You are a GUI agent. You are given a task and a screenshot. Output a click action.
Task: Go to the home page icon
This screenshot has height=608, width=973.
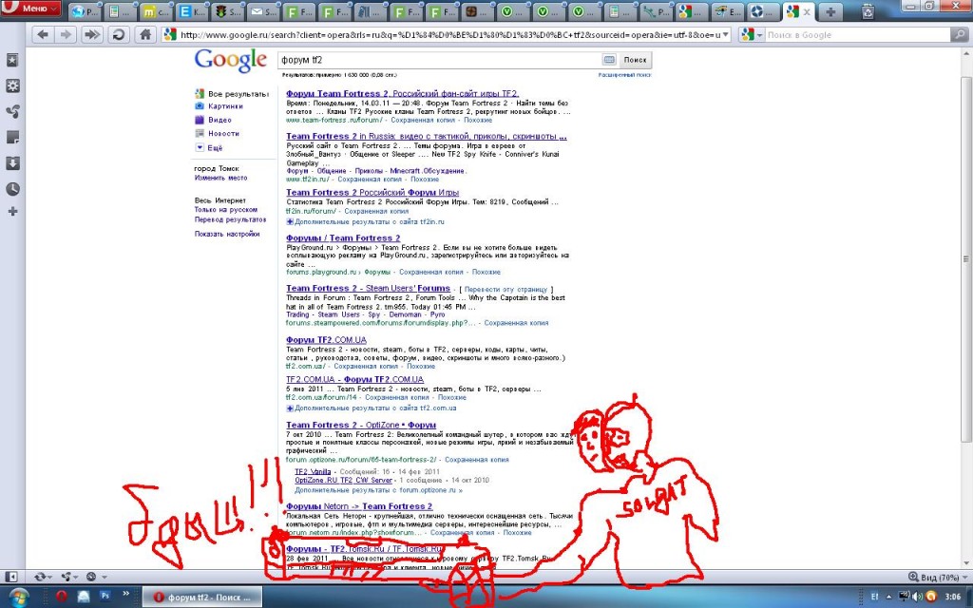(x=145, y=35)
